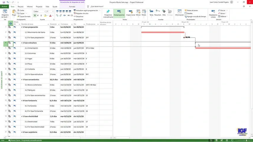Toggle italic K formatting
253x142 pixels.
tap(38, 15)
